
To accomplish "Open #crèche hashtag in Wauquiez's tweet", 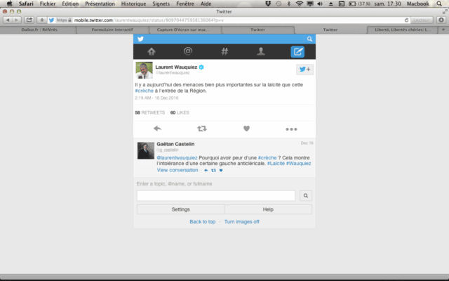I will pos(144,91).
